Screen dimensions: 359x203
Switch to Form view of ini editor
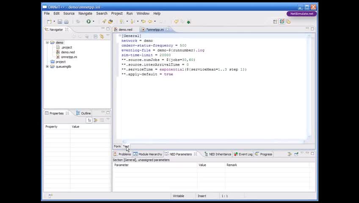(x=117, y=146)
